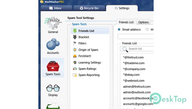Open the Options sub-tab
Screen dimensions: 192x109
143,22
